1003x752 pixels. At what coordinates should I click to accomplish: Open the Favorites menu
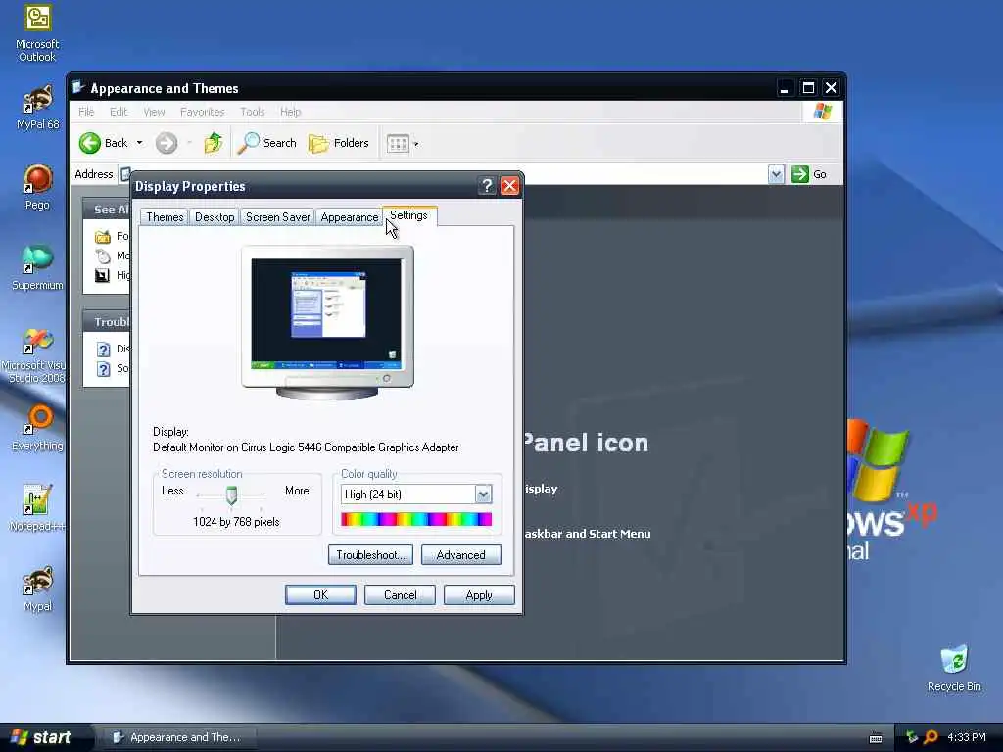coord(202,112)
